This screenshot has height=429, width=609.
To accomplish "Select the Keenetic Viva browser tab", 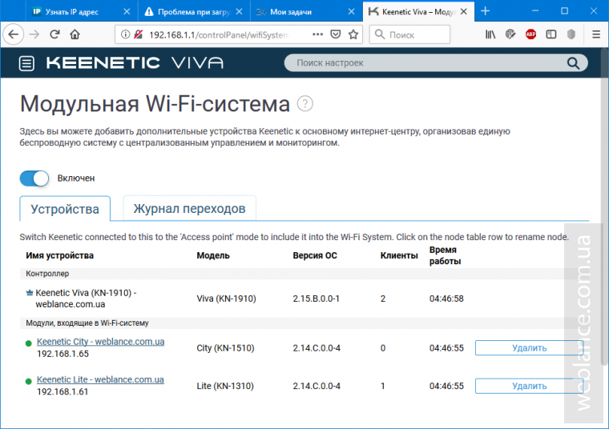I will 417,12.
